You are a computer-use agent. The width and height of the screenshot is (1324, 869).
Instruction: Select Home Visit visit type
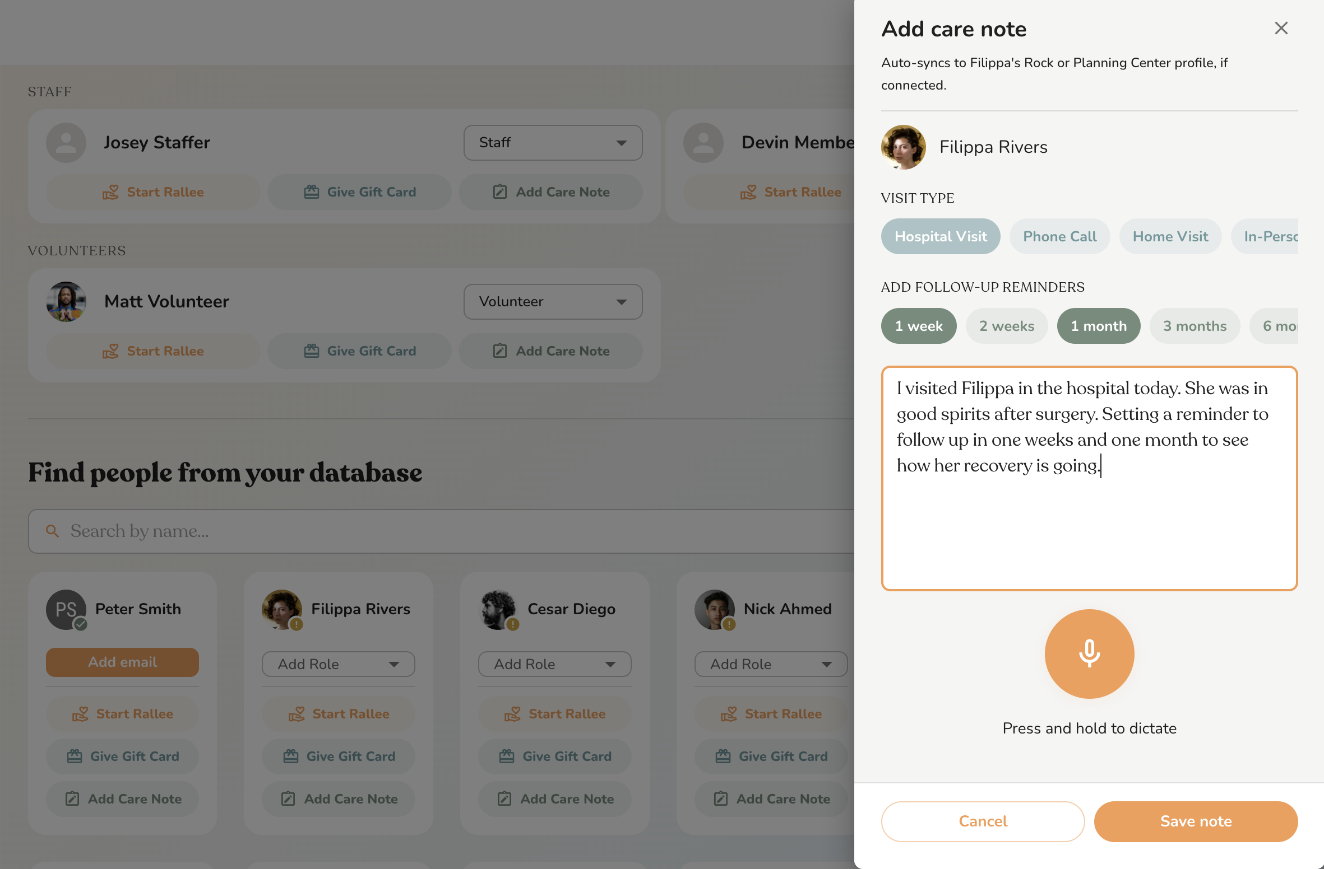(1170, 236)
